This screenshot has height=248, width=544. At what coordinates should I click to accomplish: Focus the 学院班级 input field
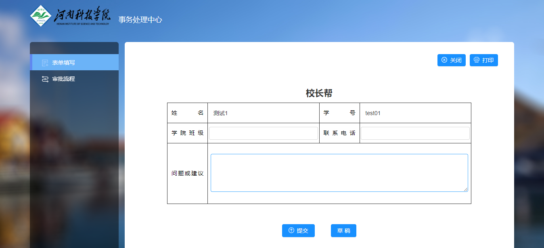coord(263,133)
